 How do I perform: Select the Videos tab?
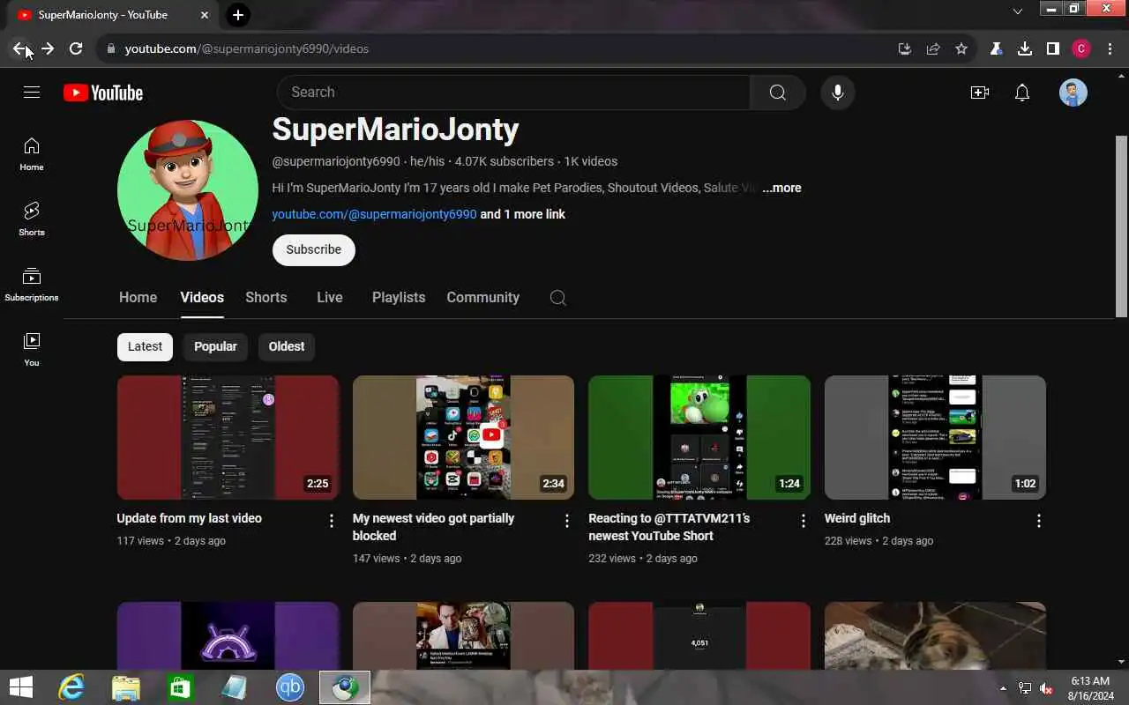pyautogui.click(x=202, y=298)
